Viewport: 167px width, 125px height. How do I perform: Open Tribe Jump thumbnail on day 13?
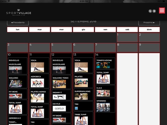coord(81,121)
